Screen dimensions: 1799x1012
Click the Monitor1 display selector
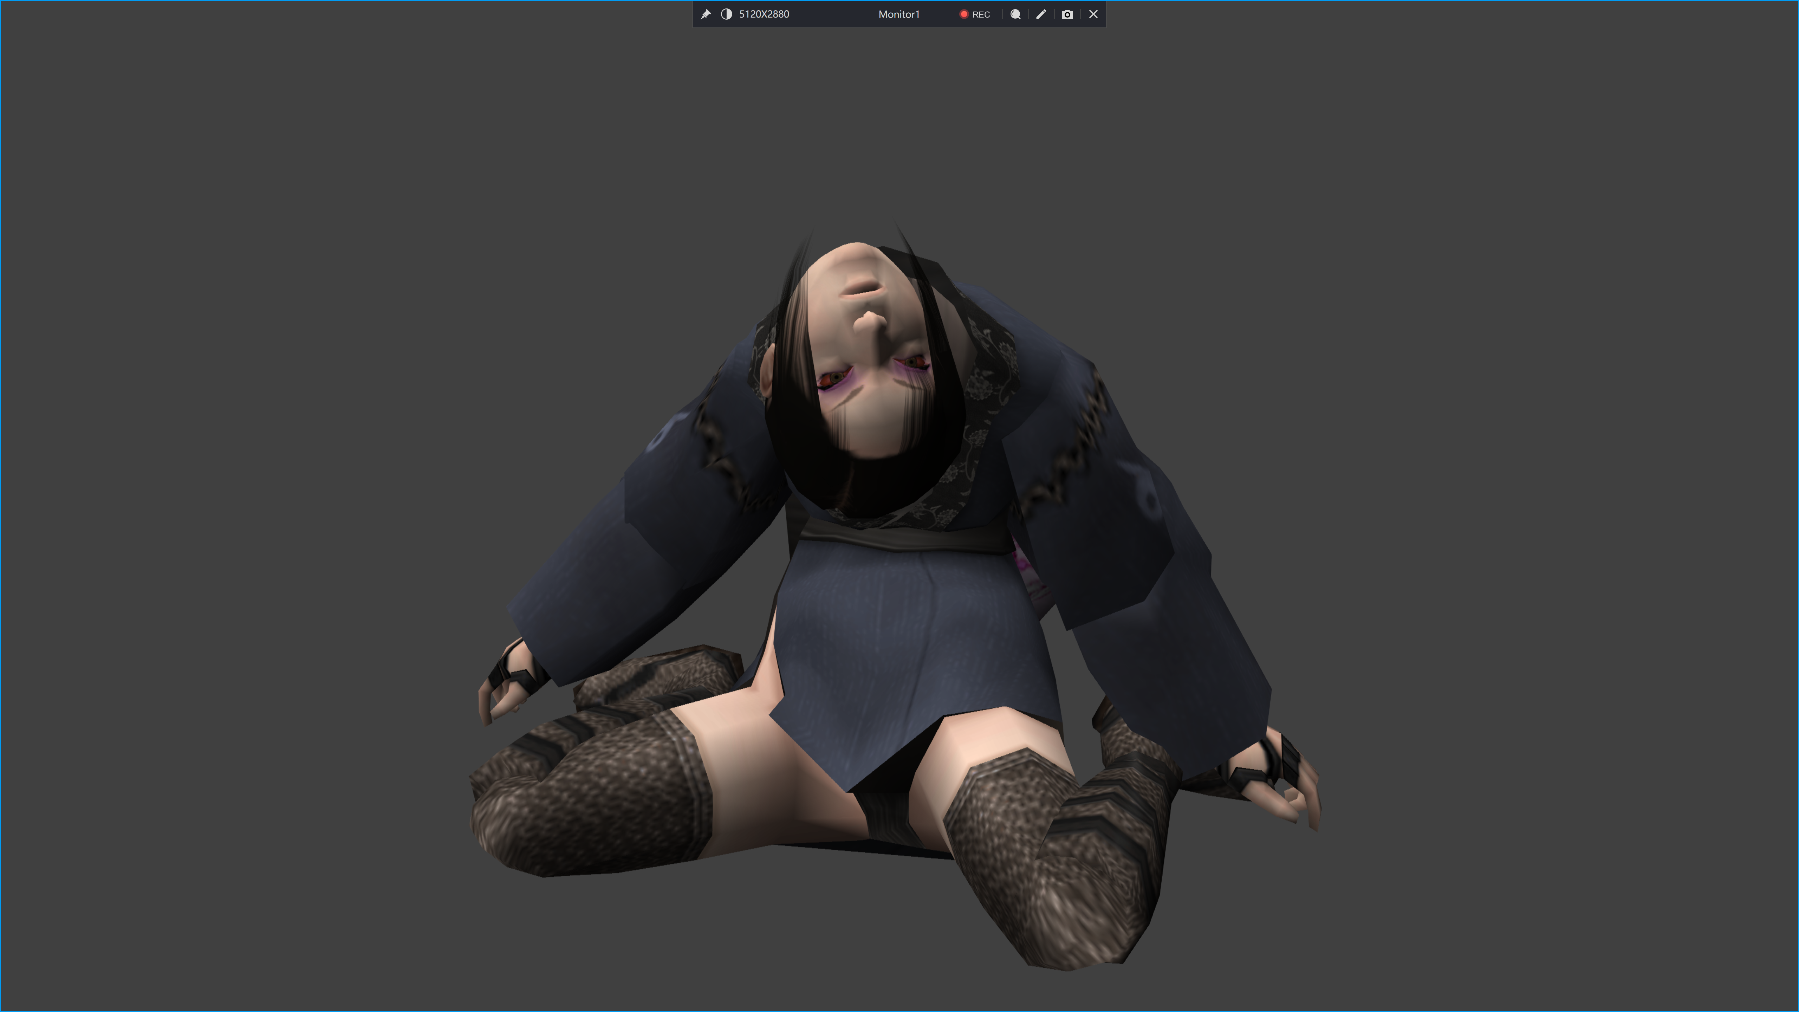tap(899, 14)
